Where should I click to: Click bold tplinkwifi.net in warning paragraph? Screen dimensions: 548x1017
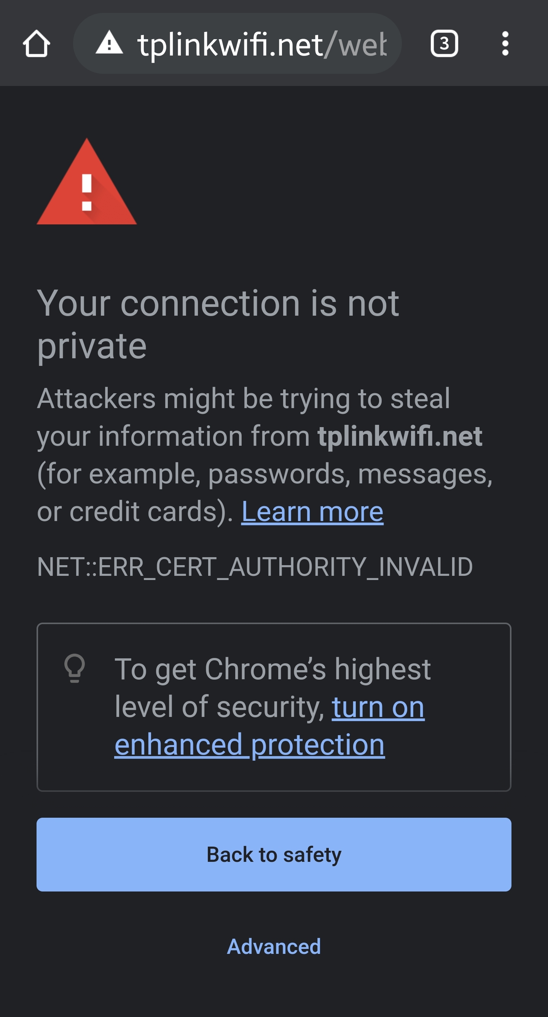coord(400,436)
